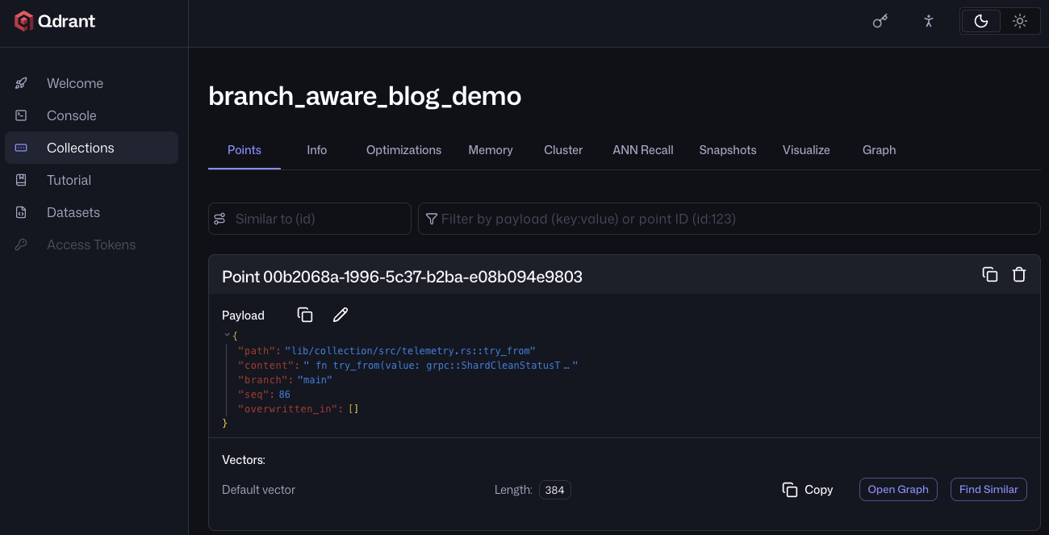The height and width of the screenshot is (535, 1049).
Task: Click the telemetry.rs path value
Action: point(410,351)
